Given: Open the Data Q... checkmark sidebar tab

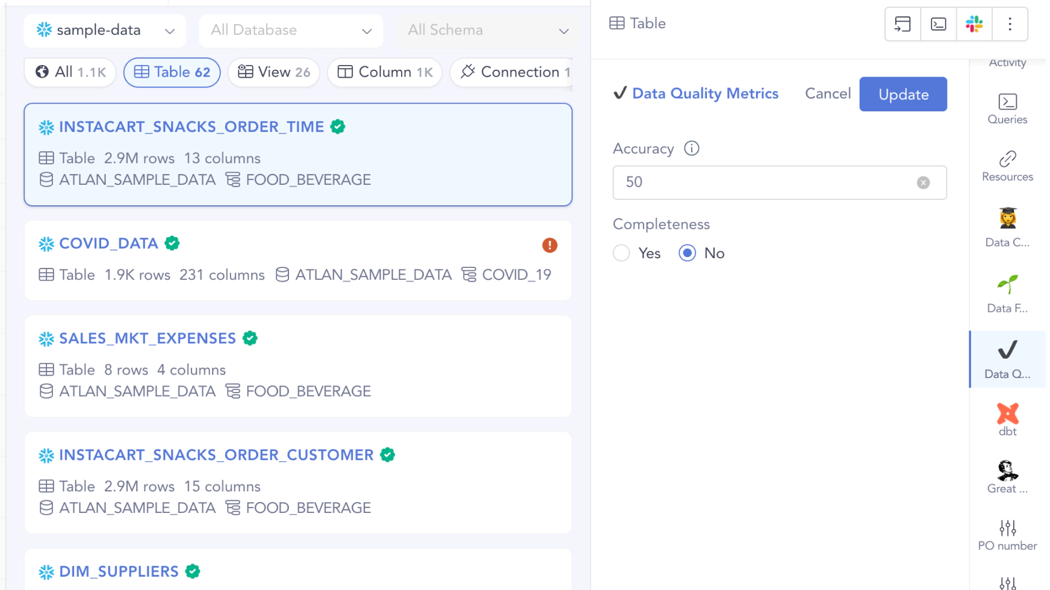Looking at the screenshot, I should click(1007, 359).
